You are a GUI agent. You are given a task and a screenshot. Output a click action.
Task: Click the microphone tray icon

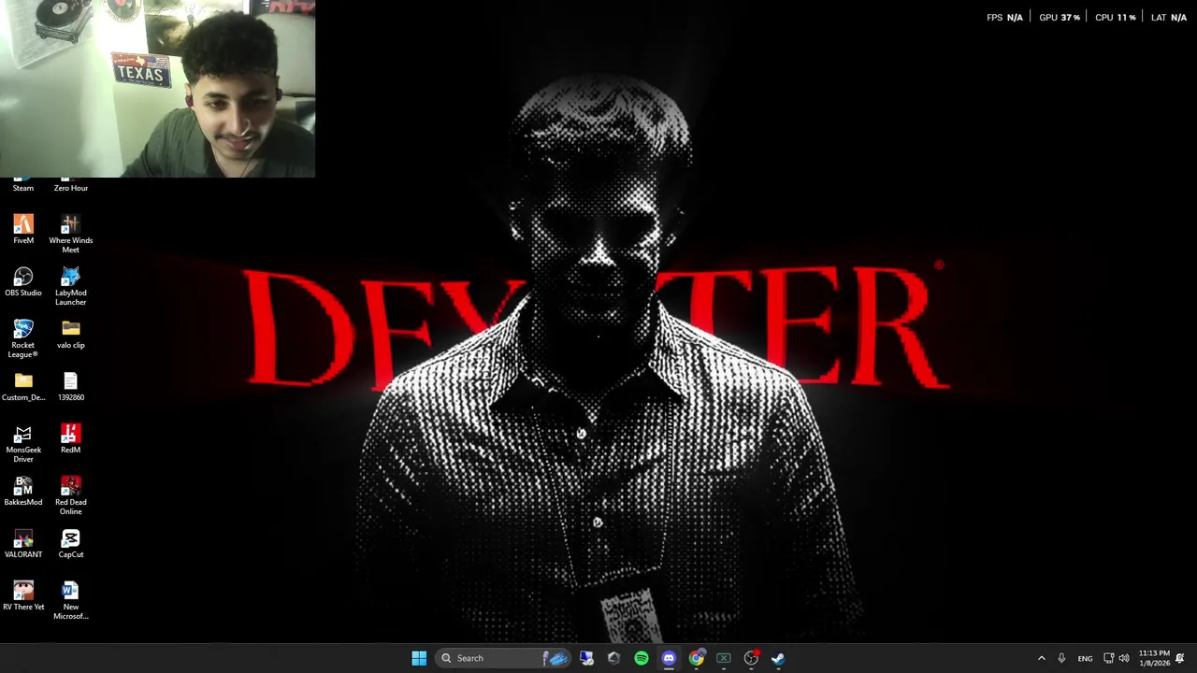(1061, 658)
